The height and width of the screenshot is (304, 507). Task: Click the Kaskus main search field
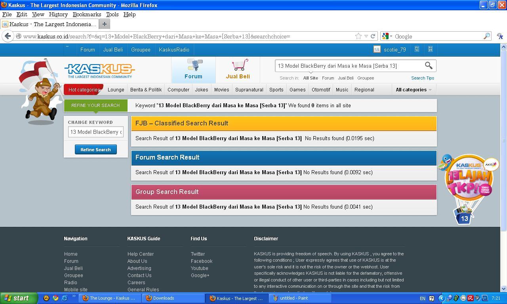pyautogui.click(x=349, y=66)
